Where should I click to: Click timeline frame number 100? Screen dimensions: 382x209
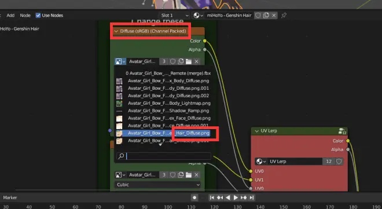[168, 207]
